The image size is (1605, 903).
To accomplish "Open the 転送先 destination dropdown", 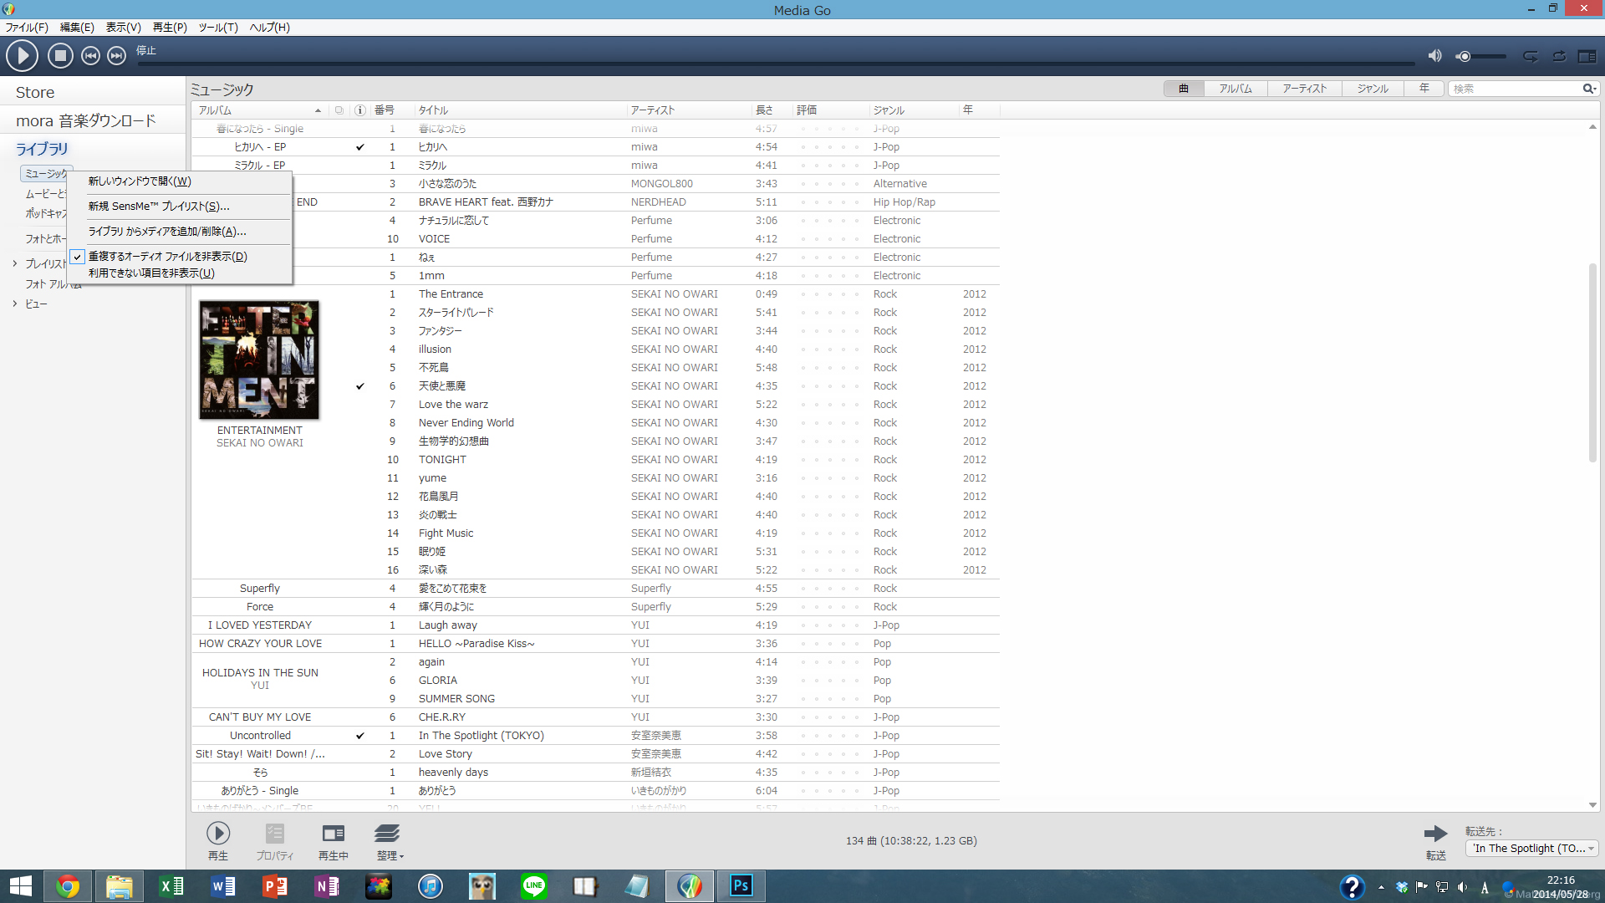I will [1531, 849].
